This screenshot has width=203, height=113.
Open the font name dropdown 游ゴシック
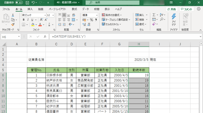(33, 15)
